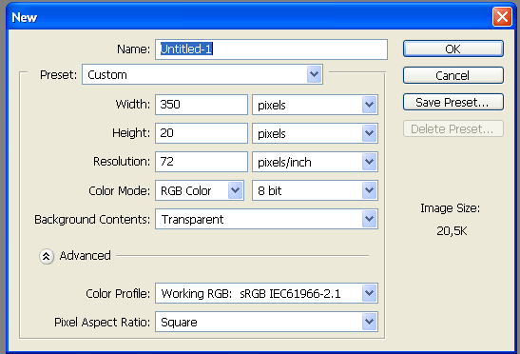Screen dimensions: 520x354
Task: Open the Preset dropdown
Action: [x=202, y=74]
